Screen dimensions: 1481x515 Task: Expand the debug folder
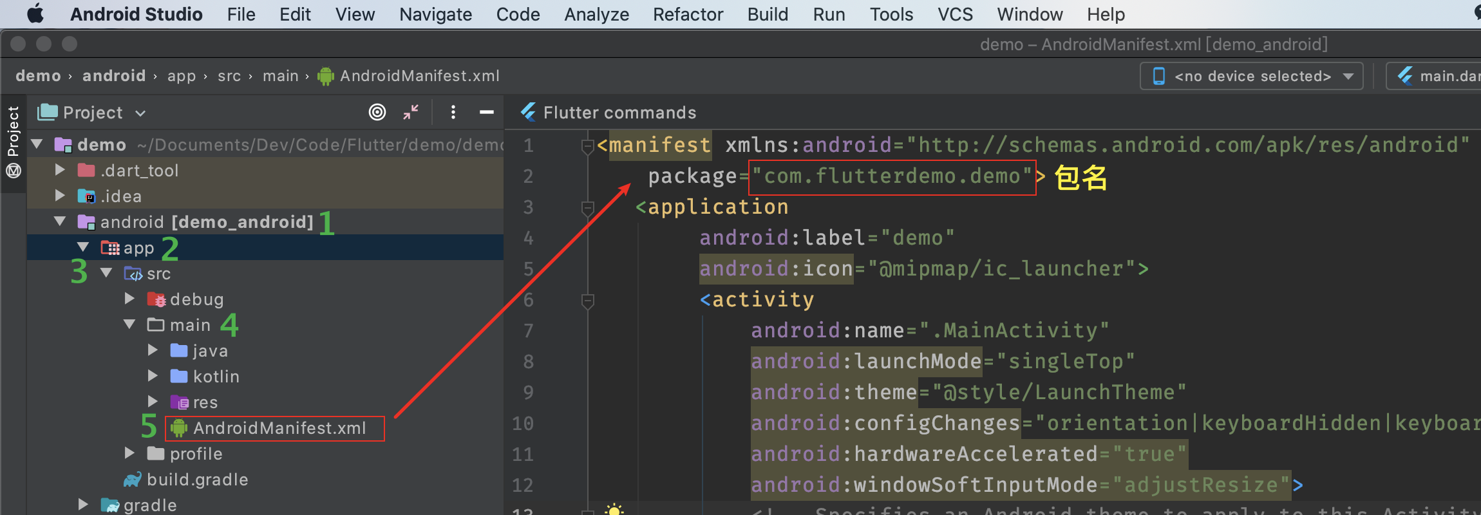pyautogui.click(x=130, y=299)
